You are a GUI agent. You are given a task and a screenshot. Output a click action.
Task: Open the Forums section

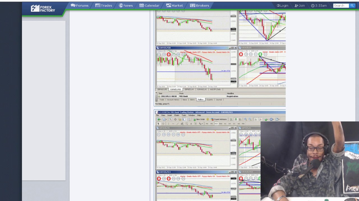pos(80,6)
